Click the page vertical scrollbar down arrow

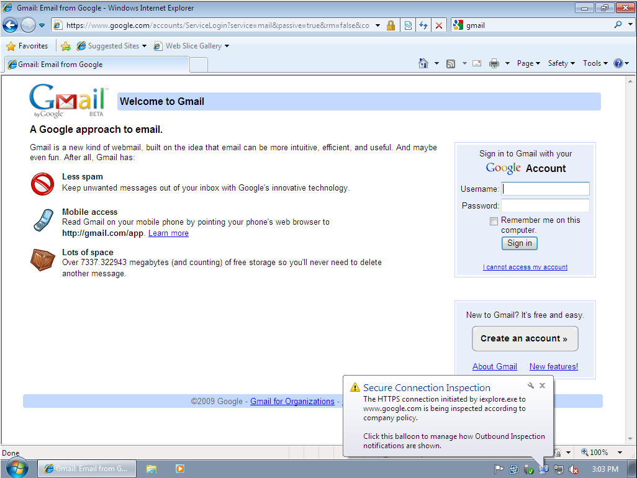point(631,439)
